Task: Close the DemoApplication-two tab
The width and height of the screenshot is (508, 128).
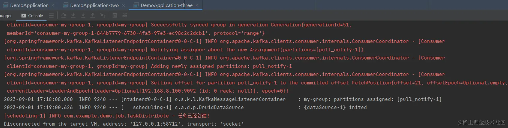Action: [123, 5]
